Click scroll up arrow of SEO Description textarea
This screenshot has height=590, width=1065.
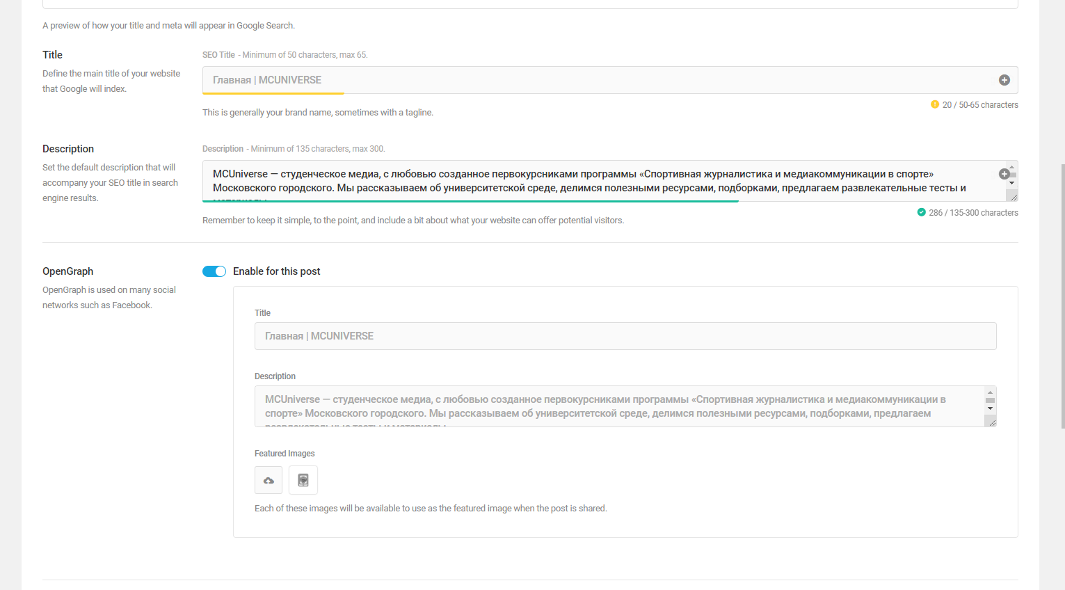[1012, 167]
